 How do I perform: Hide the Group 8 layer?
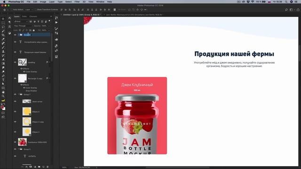[15, 35]
